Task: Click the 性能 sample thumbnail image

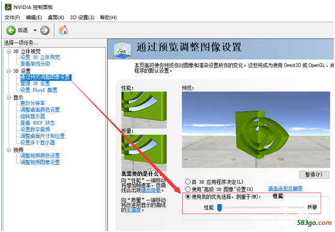Action: click(x=144, y=110)
